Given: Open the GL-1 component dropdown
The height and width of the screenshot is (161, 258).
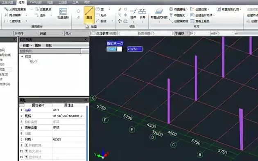Looking at the screenshot, I should pos(77,34).
